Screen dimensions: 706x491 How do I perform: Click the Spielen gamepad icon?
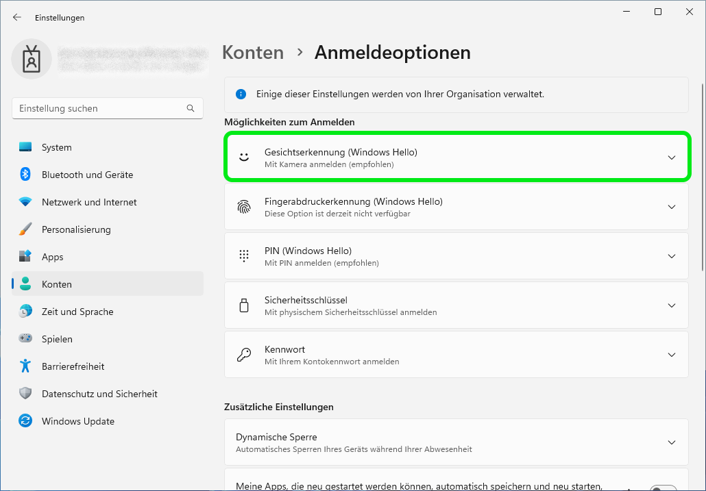point(25,339)
